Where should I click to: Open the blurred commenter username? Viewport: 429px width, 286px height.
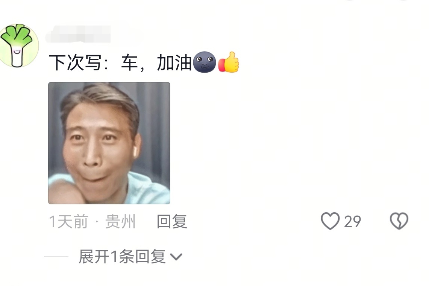[x=79, y=34]
